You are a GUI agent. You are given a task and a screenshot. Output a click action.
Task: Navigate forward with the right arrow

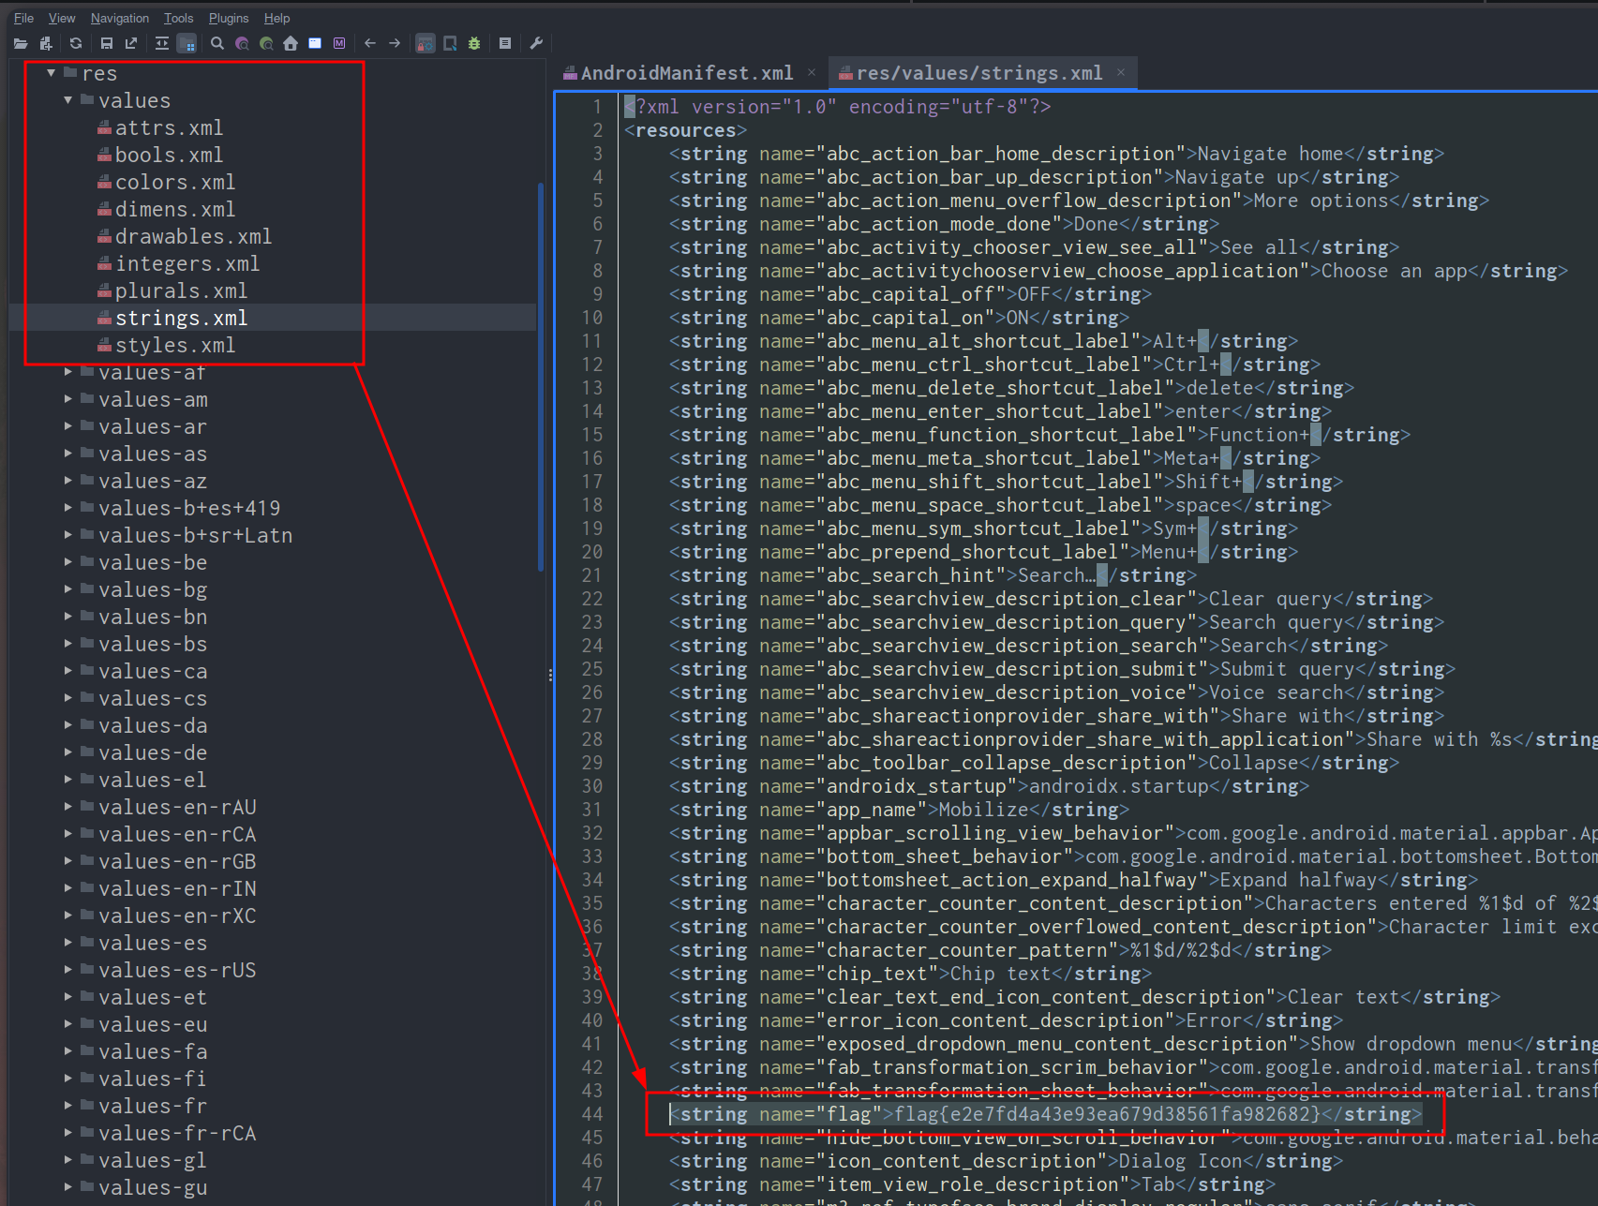tap(395, 43)
